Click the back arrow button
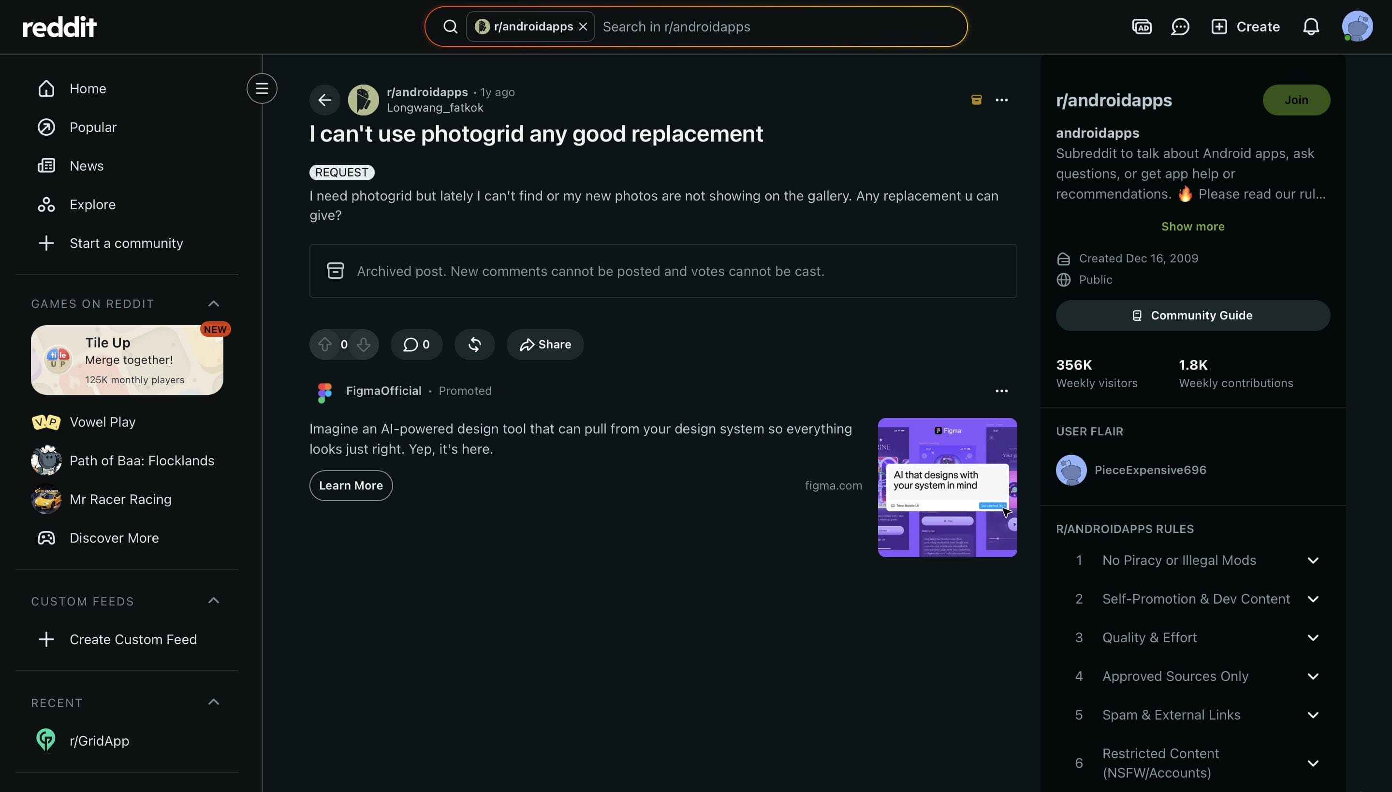Screen dimensions: 1392x792 325,100
